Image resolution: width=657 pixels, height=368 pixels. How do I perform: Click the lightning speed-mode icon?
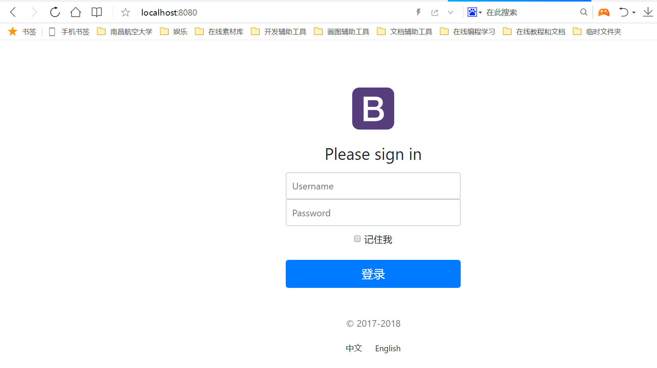tap(419, 12)
